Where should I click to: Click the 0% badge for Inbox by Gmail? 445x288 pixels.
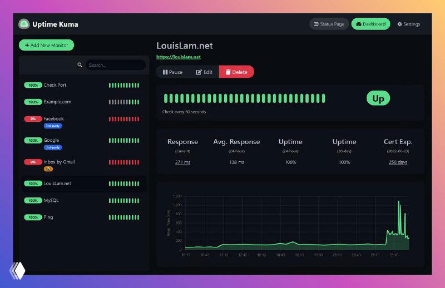click(x=33, y=162)
